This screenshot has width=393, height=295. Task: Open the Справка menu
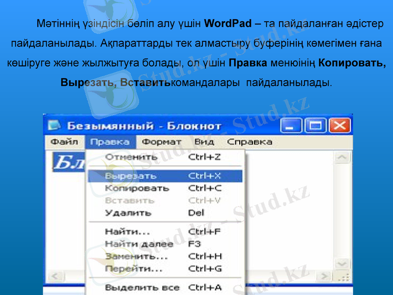pyautogui.click(x=249, y=142)
